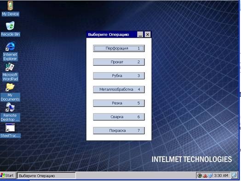Select the Резка 5 button
The image size is (241, 181).
[119, 103]
